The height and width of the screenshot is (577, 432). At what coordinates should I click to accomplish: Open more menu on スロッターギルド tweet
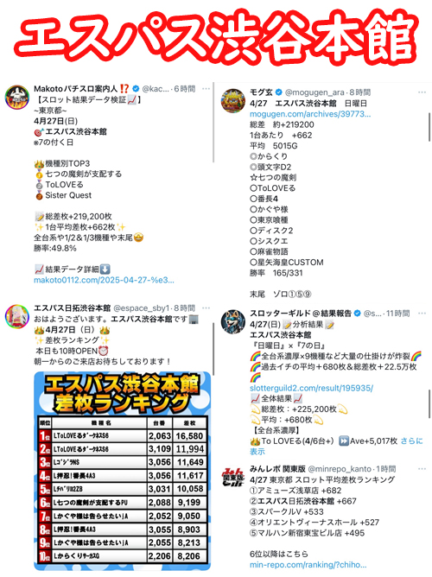[x=422, y=314]
